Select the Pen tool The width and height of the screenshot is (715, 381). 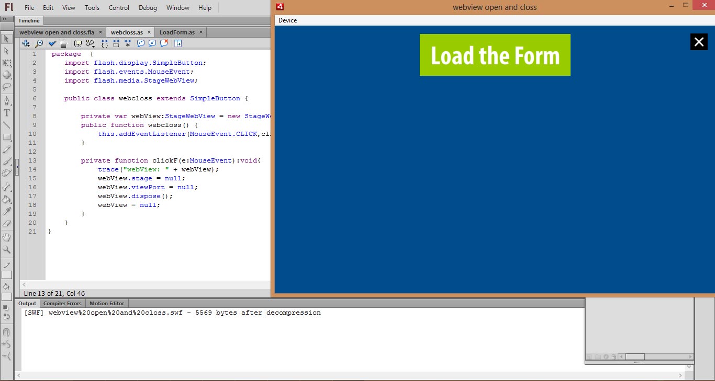(7, 100)
